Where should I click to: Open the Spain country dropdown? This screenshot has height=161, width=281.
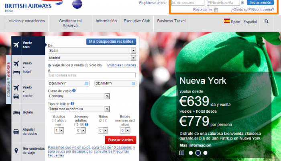tap(92, 51)
